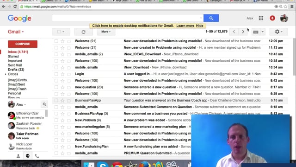Image resolution: width=296 pixels, height=167 pixels.
Task: Click the Learn more link
Action: pos(185,26)
